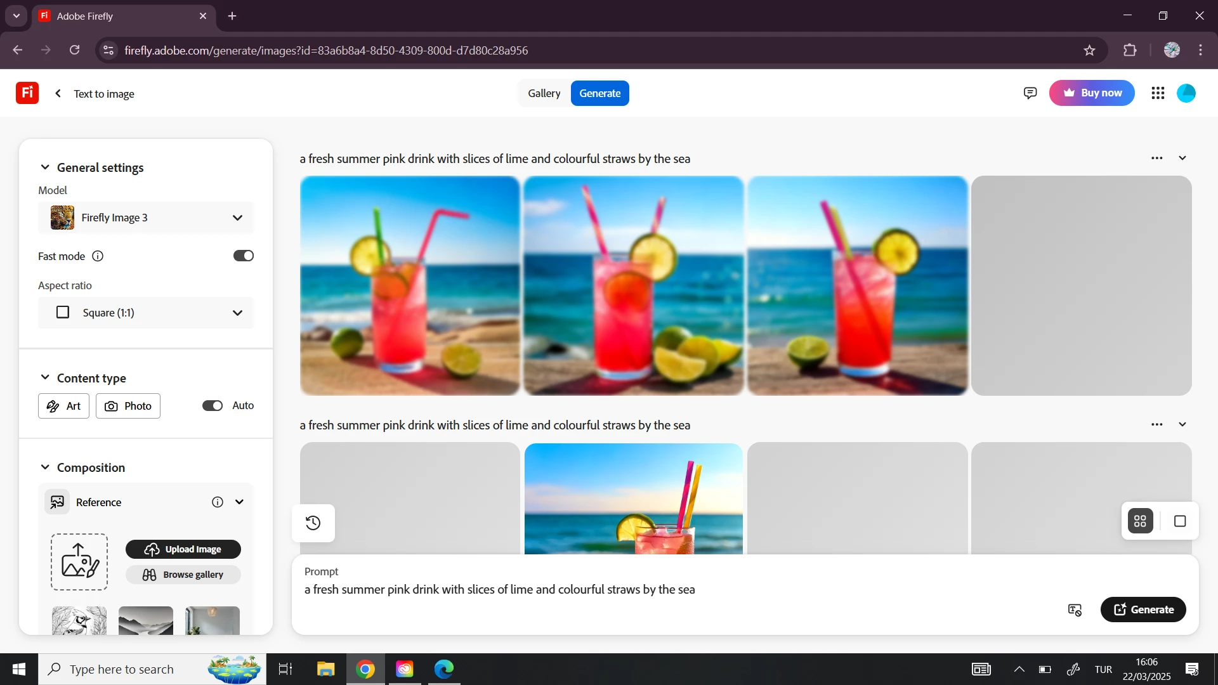Image resolution: width=1218 pixels, height=685 pixels.
Task: Turn off the Auto content type toggle
Action: (x=213, y=406)
